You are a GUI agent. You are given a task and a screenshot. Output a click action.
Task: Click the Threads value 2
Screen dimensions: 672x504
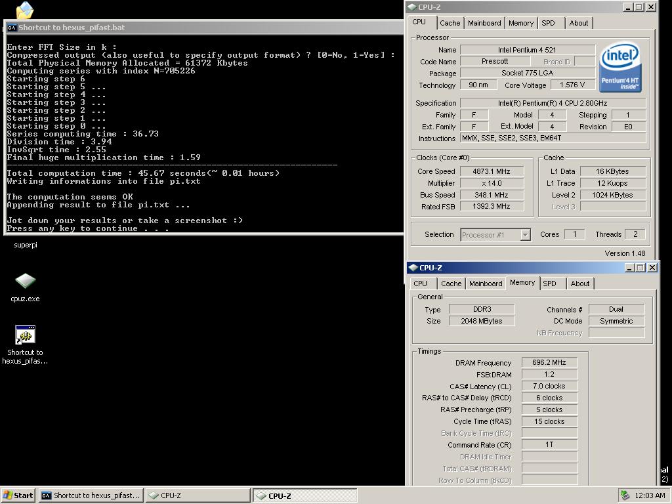(635, 234)
